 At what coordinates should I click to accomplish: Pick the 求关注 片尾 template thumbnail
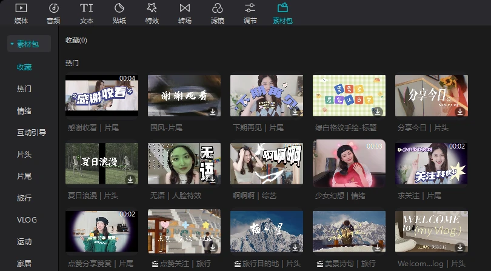point(431,164)
